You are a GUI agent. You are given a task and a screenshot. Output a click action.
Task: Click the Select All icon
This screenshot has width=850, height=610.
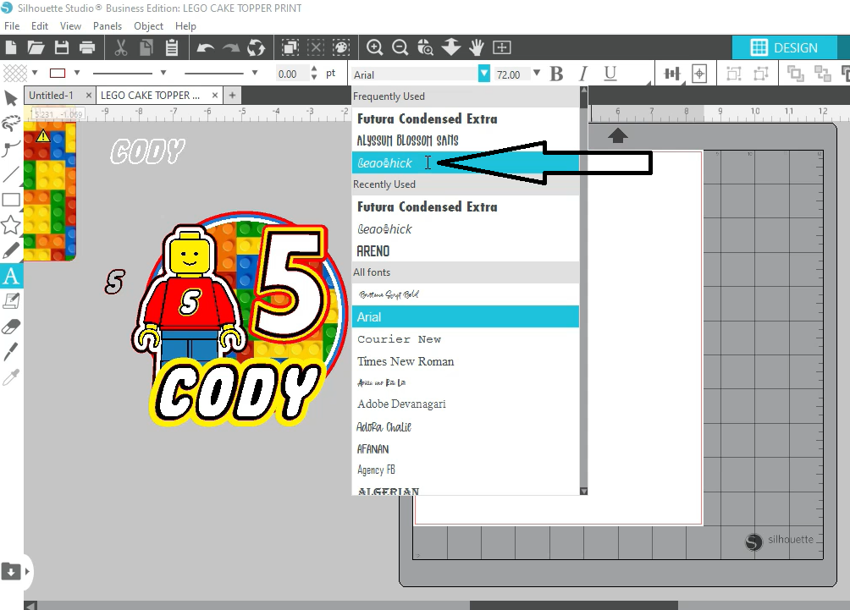[x=290, y=47]
